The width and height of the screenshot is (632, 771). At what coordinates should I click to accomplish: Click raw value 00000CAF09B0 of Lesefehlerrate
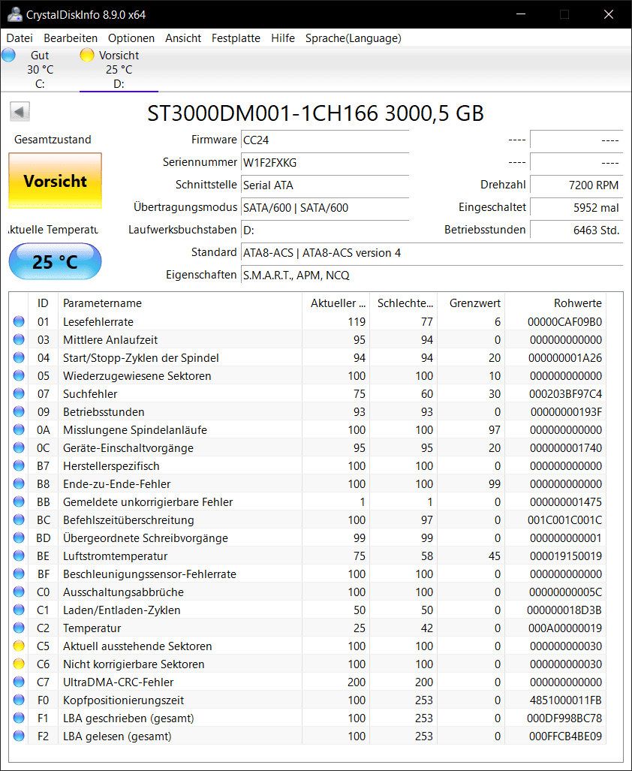click(564, 321)
